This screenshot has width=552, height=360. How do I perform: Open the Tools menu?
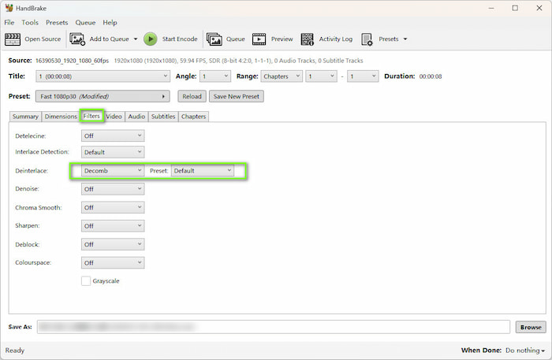30,23
